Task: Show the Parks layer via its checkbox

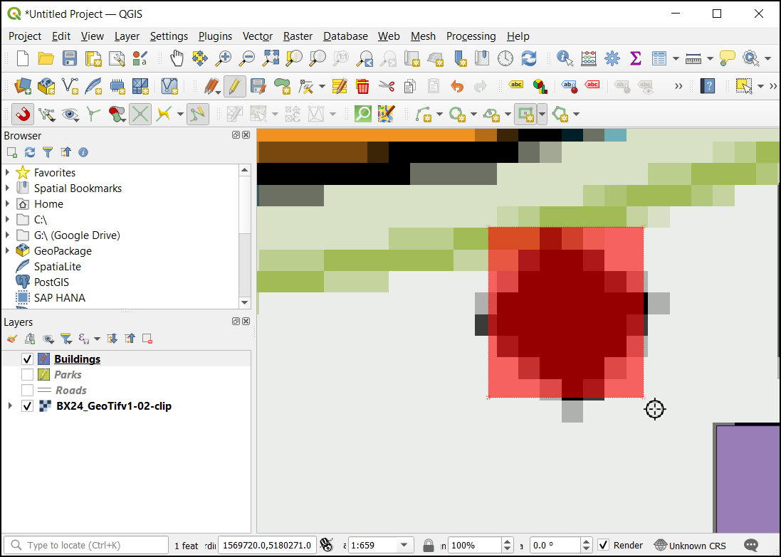Action: 28,375
